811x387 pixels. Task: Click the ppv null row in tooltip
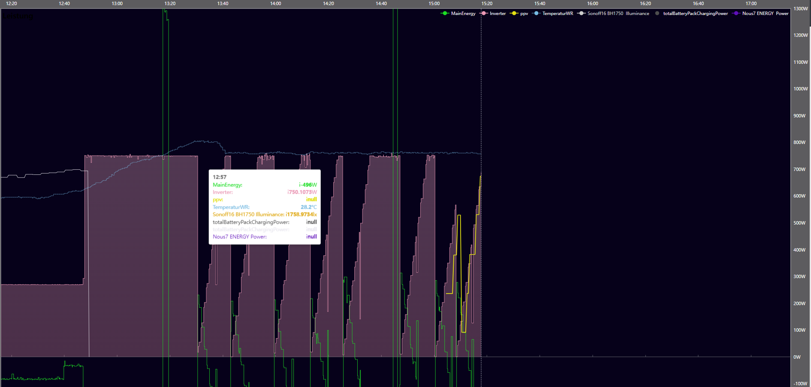pos(265,199)
